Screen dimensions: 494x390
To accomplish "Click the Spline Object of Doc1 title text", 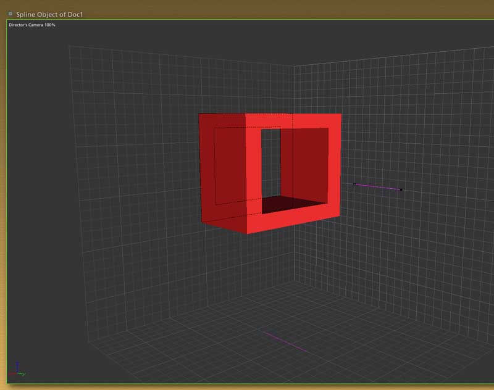I will point(49,14).
